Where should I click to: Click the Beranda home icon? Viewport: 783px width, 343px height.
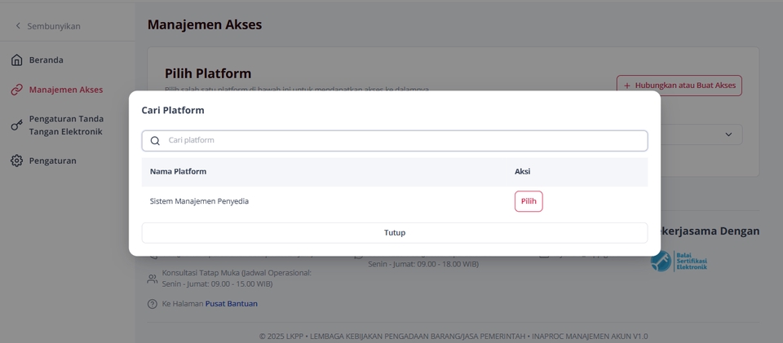pos(17,60)
